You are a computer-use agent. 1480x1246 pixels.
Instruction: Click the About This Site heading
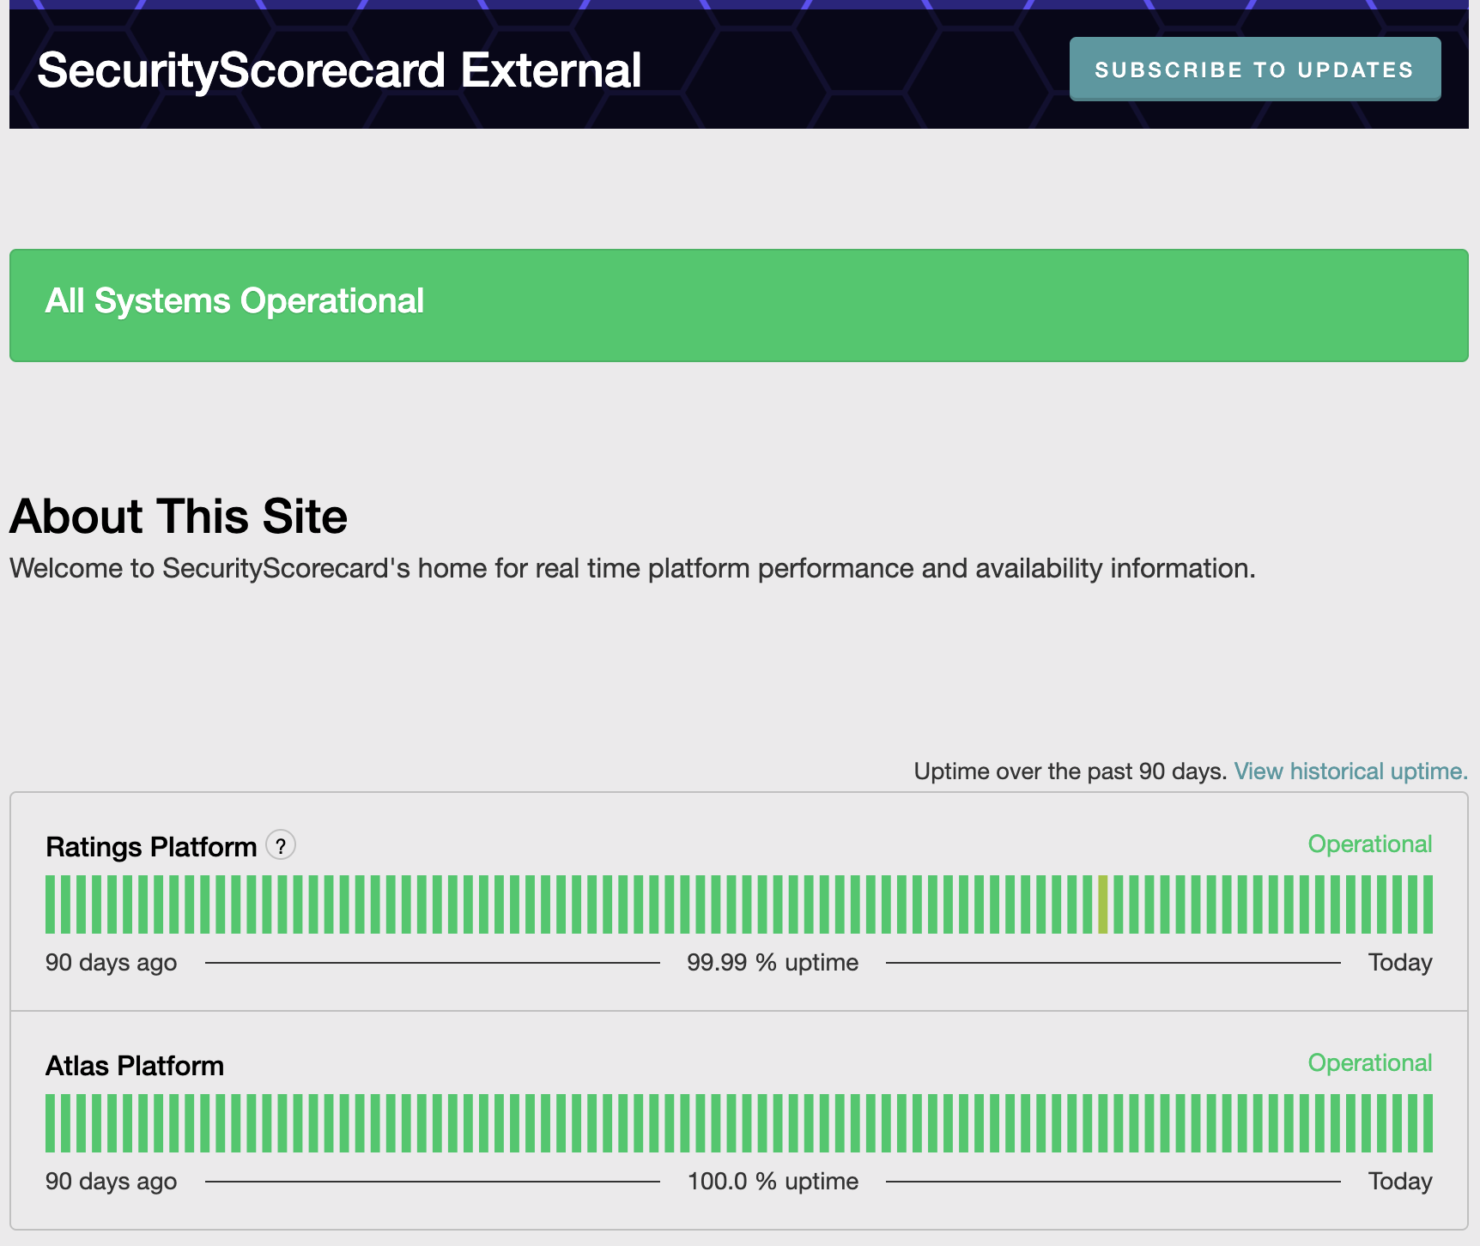click(x=179, y=516)
